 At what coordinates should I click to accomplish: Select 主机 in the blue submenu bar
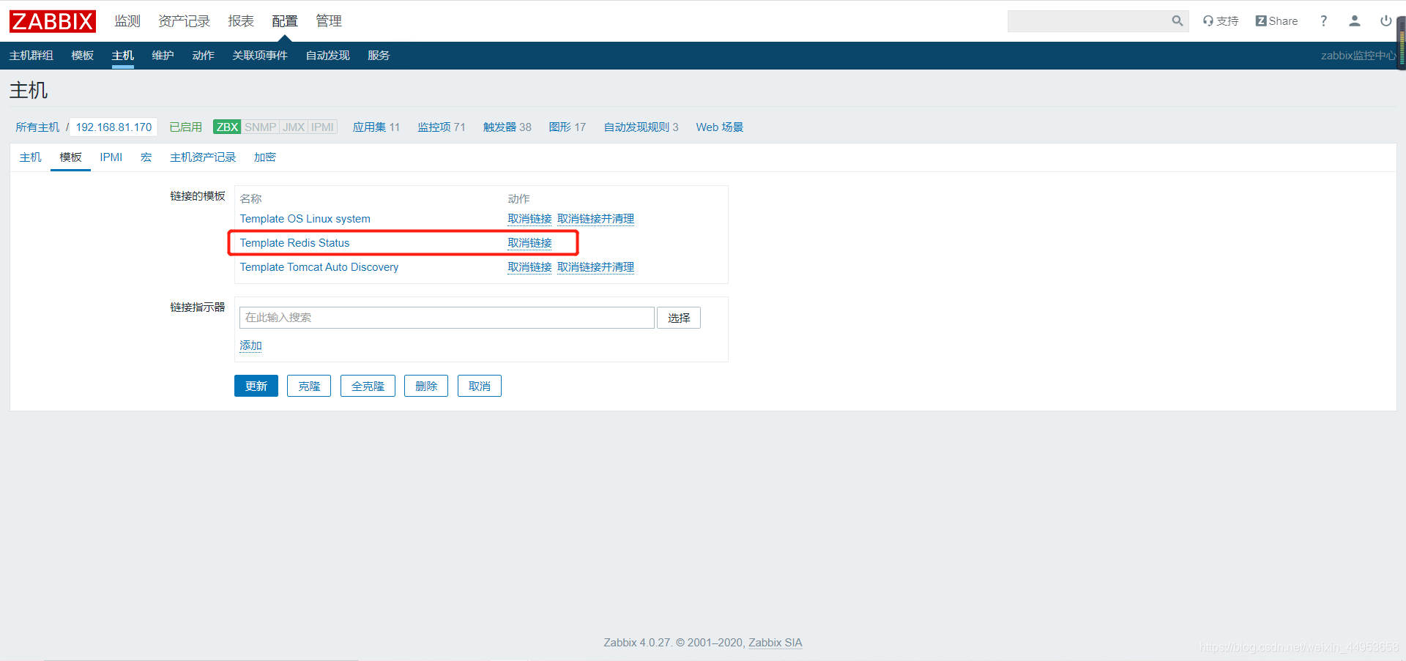pos(123,56)
